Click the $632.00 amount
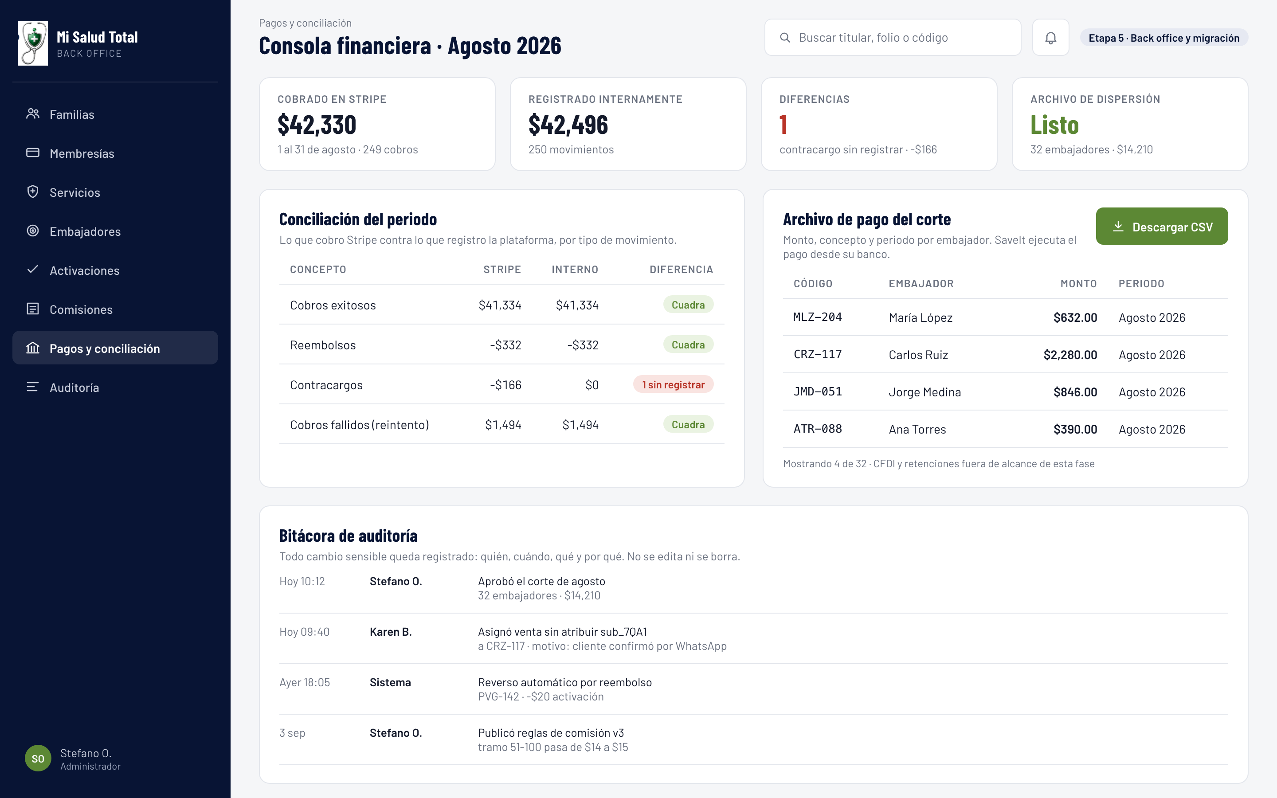This screenshot has width=1277, height=798. [1075, 318]
